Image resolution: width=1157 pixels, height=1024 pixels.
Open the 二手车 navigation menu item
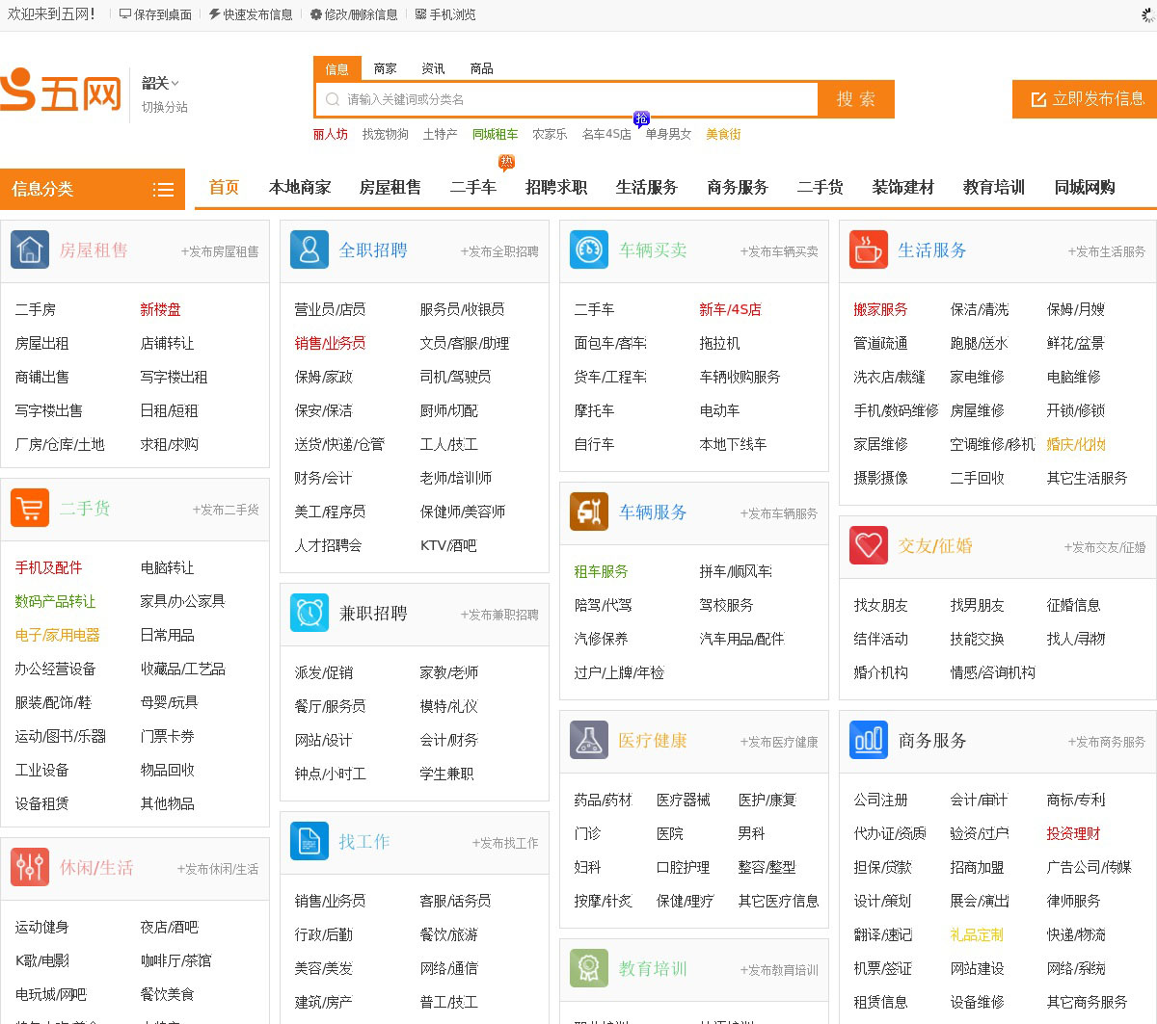coord(472,188)
